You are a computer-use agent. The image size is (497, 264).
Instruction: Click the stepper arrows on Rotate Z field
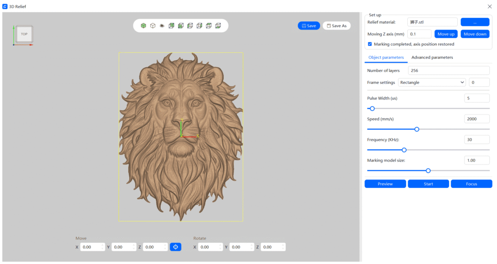point(283,247)
